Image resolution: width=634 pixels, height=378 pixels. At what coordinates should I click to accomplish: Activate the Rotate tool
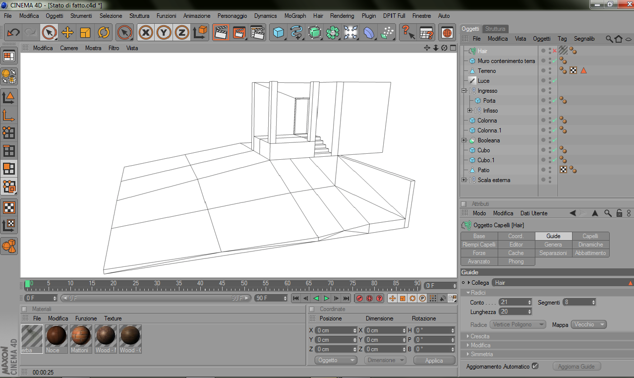(104, 33)
